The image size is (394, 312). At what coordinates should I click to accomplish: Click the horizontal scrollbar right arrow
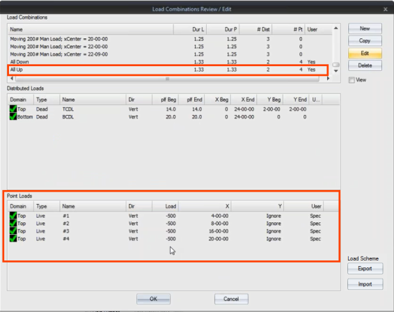click(x=328, y=79)
